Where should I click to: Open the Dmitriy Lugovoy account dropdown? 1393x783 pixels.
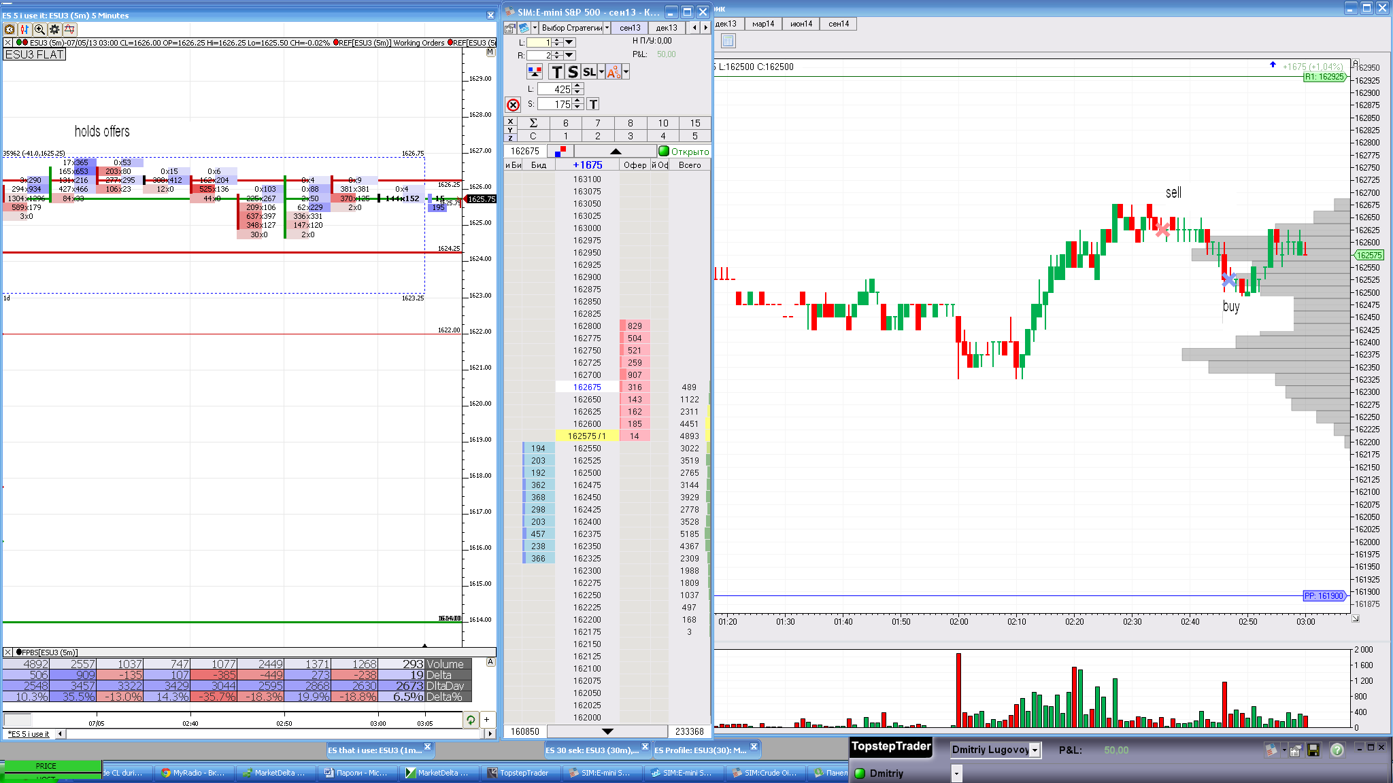(1035, 750)
